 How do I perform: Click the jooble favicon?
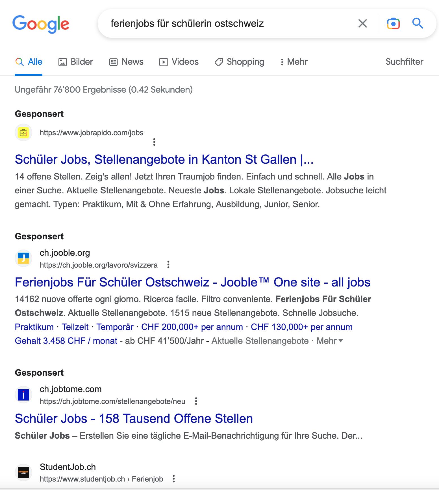[x=23, y=258]
